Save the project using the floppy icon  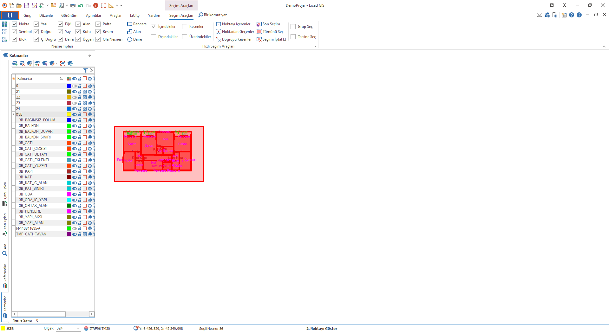[x=27, y=5]
